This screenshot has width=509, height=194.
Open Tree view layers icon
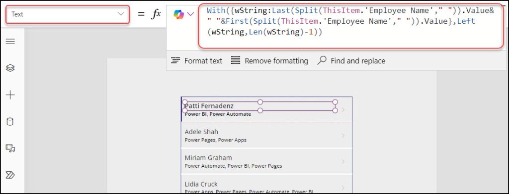pyautogui.click(x=10, y=68)
